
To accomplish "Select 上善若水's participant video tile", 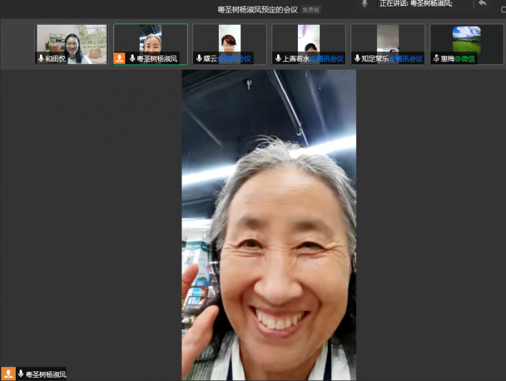I will [309, 39].
